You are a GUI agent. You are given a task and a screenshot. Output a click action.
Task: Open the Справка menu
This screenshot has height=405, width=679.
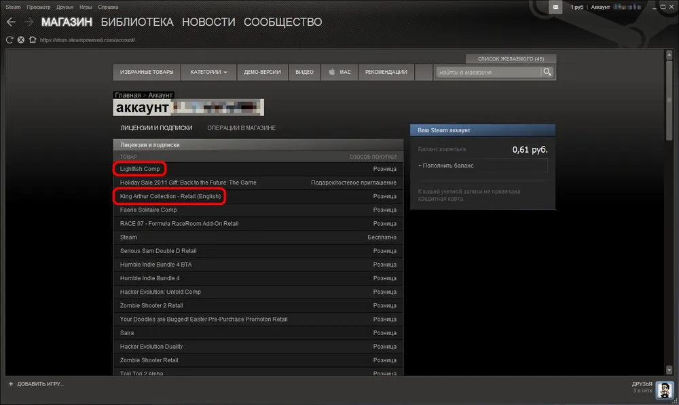(x=108, y=7)
